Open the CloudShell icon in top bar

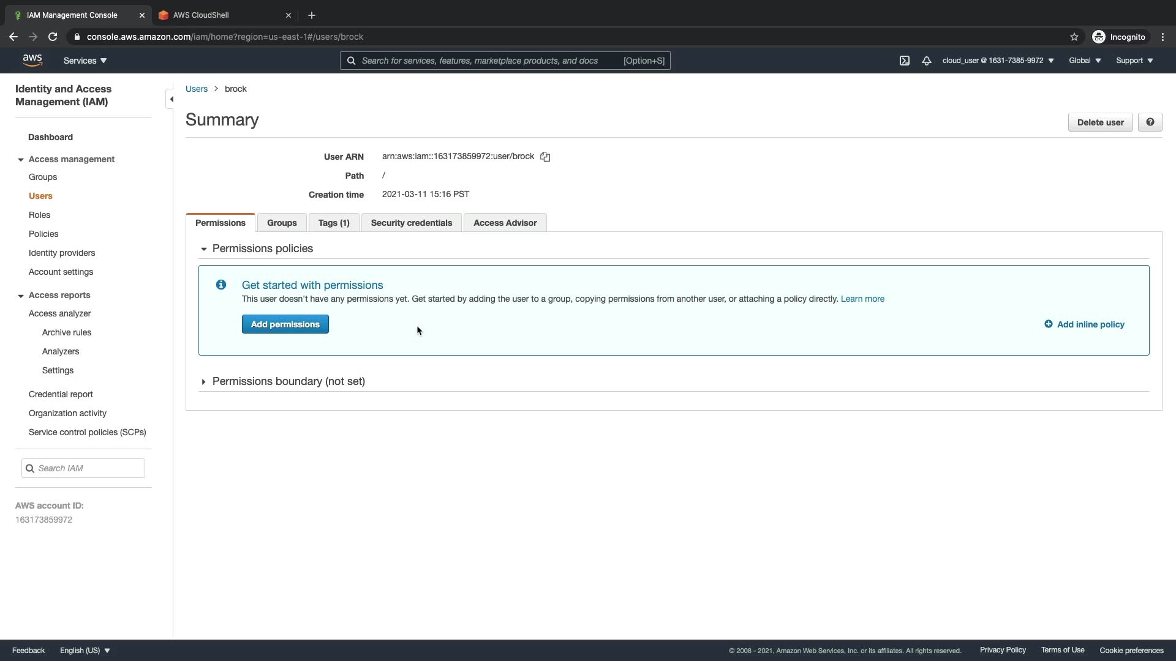pyautogui.click(x=904, y=61)
